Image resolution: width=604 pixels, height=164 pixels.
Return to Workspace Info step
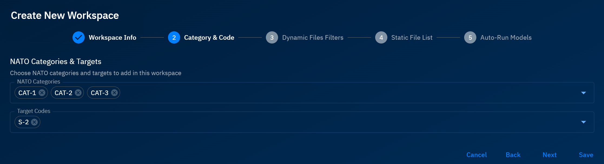(x=112, y=38)
